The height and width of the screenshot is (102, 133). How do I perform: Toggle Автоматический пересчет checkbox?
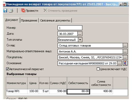pyautogui.click(x=7, y=69)
